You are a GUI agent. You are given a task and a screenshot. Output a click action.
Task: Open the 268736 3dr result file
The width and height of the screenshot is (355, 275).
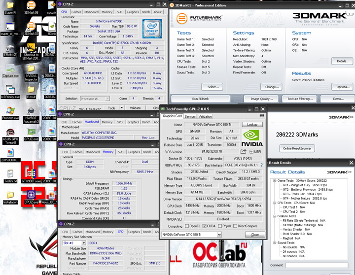click(x=51, y=92)
